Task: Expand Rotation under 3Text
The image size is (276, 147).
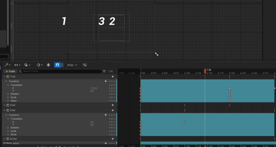Action: (x=8, y=128)
